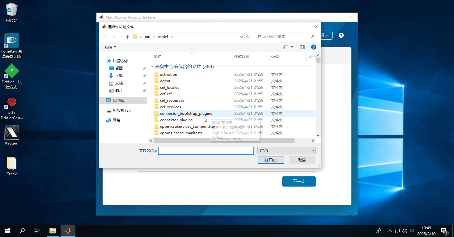The image size is (454, 237).
Task: Open File Explorer from the taskbar
Action: 53,231
